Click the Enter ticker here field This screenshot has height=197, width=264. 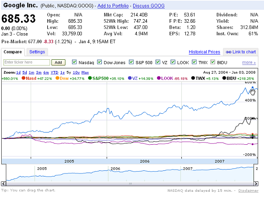27,62
